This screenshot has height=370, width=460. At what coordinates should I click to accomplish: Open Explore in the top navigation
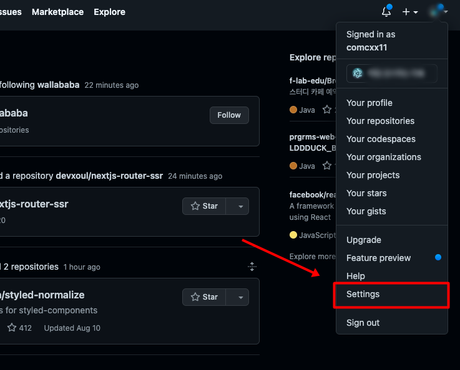[109, 12]
